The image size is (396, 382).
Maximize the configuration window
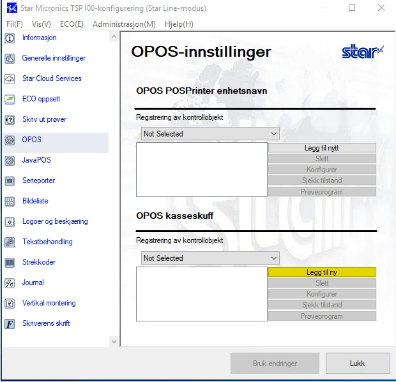(x=352, y=8)
